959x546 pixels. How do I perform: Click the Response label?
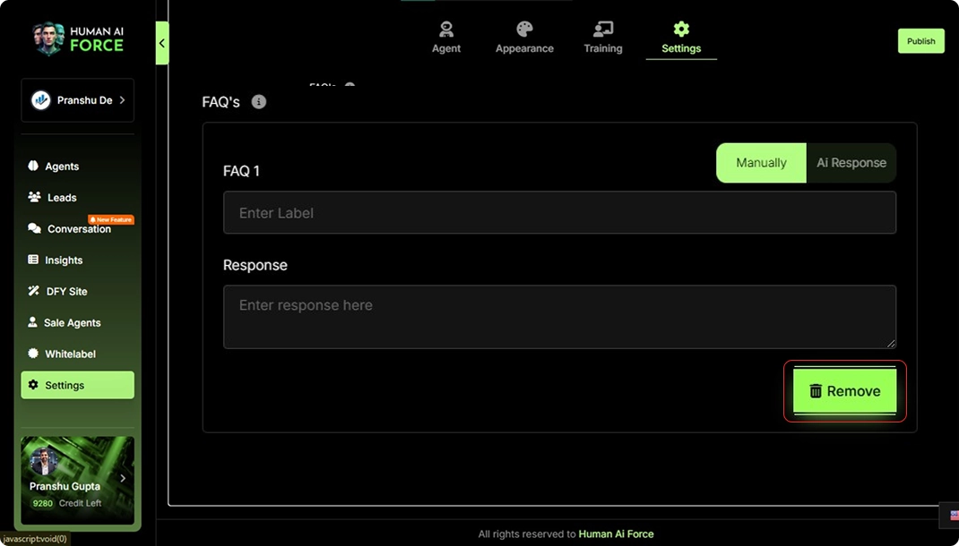coord(255,265)
